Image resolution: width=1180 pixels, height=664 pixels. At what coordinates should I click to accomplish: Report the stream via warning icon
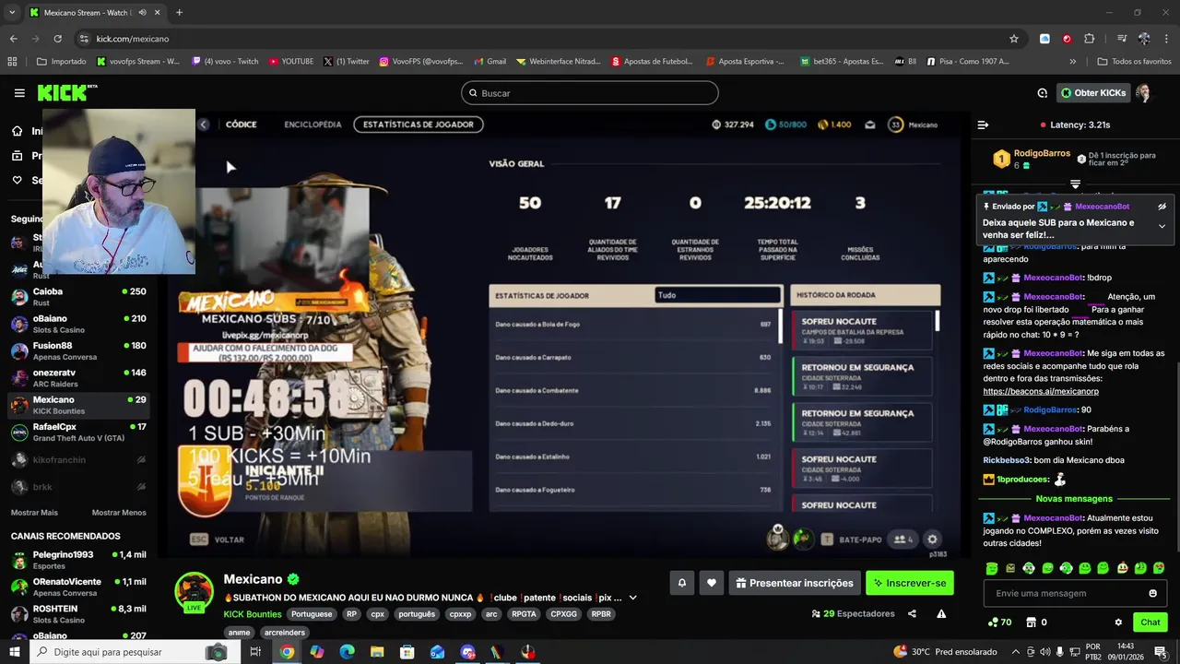click(941, 614)
